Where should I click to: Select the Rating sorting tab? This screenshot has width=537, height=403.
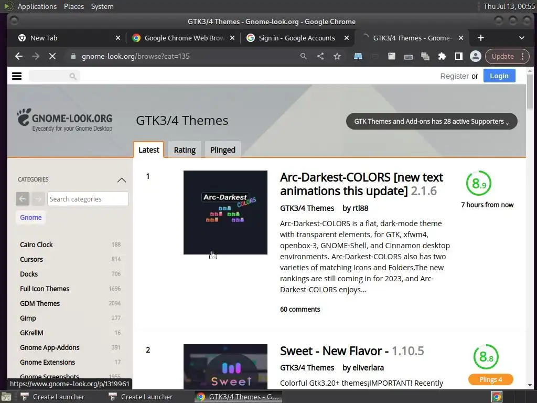click(185, 150)
